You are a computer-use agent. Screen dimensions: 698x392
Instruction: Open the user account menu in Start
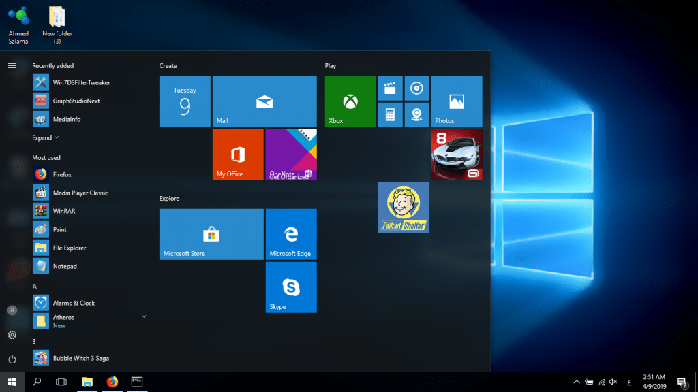click(12, 310)
